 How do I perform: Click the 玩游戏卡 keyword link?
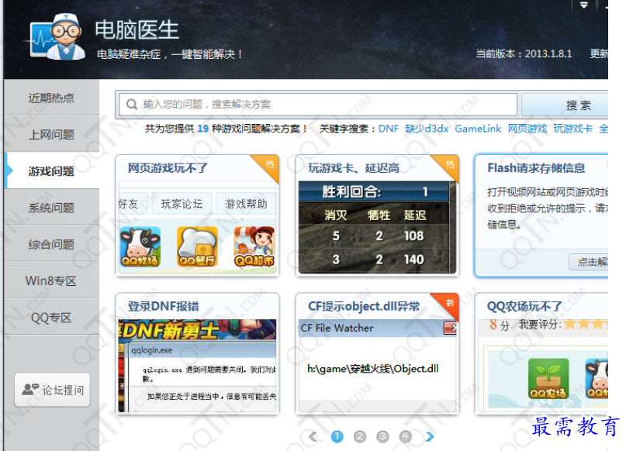(x=573, y=129)
